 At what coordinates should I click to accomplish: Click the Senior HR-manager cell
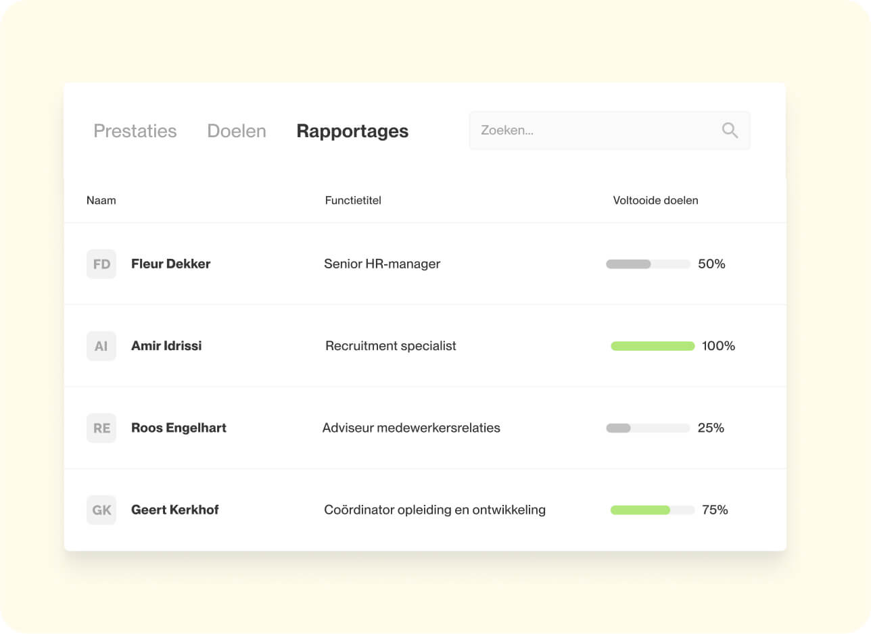click(x=382, y=264)
